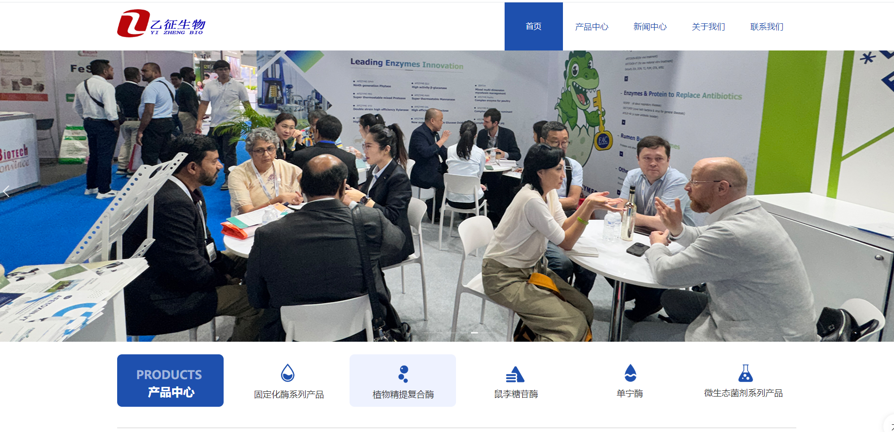894x432 pixels.
Task: Click the Yi Zheng Bio logo
Action: tap(161, 23)
